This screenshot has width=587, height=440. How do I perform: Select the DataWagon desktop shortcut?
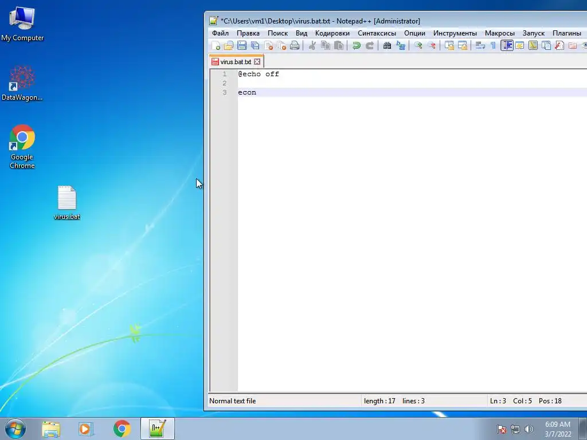[x=22, y=83]
